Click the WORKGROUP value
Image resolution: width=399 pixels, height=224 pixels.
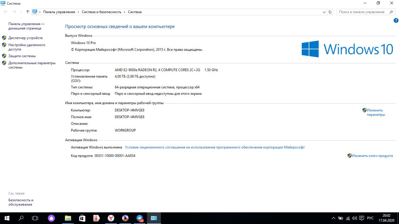[125, 130]
